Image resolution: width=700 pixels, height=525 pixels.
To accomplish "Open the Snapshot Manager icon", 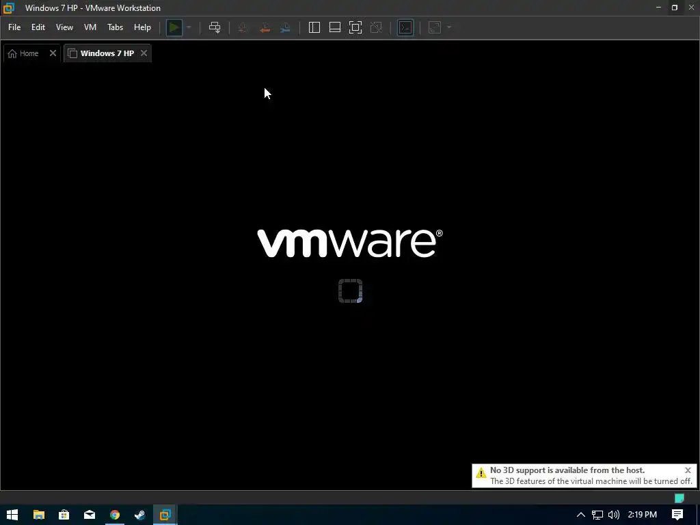I will tap(285, 27).
